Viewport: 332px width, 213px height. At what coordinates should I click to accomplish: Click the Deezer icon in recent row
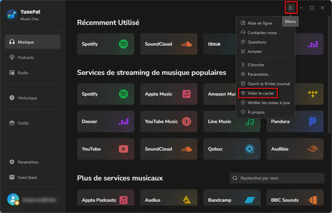click(313, 44)
